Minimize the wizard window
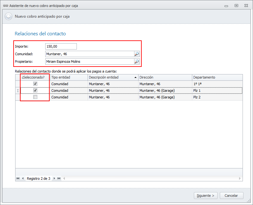Screen dimensions: 253x205 226,6
